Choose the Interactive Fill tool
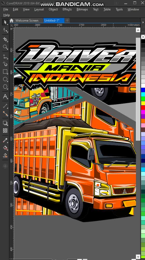Viewport: 145px width, 260px height. pos(5,148)
